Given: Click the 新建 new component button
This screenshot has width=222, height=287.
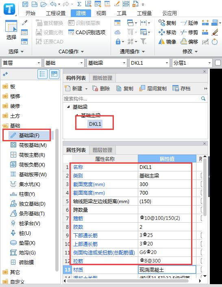Looking at the screenshot, I should 76,89.
